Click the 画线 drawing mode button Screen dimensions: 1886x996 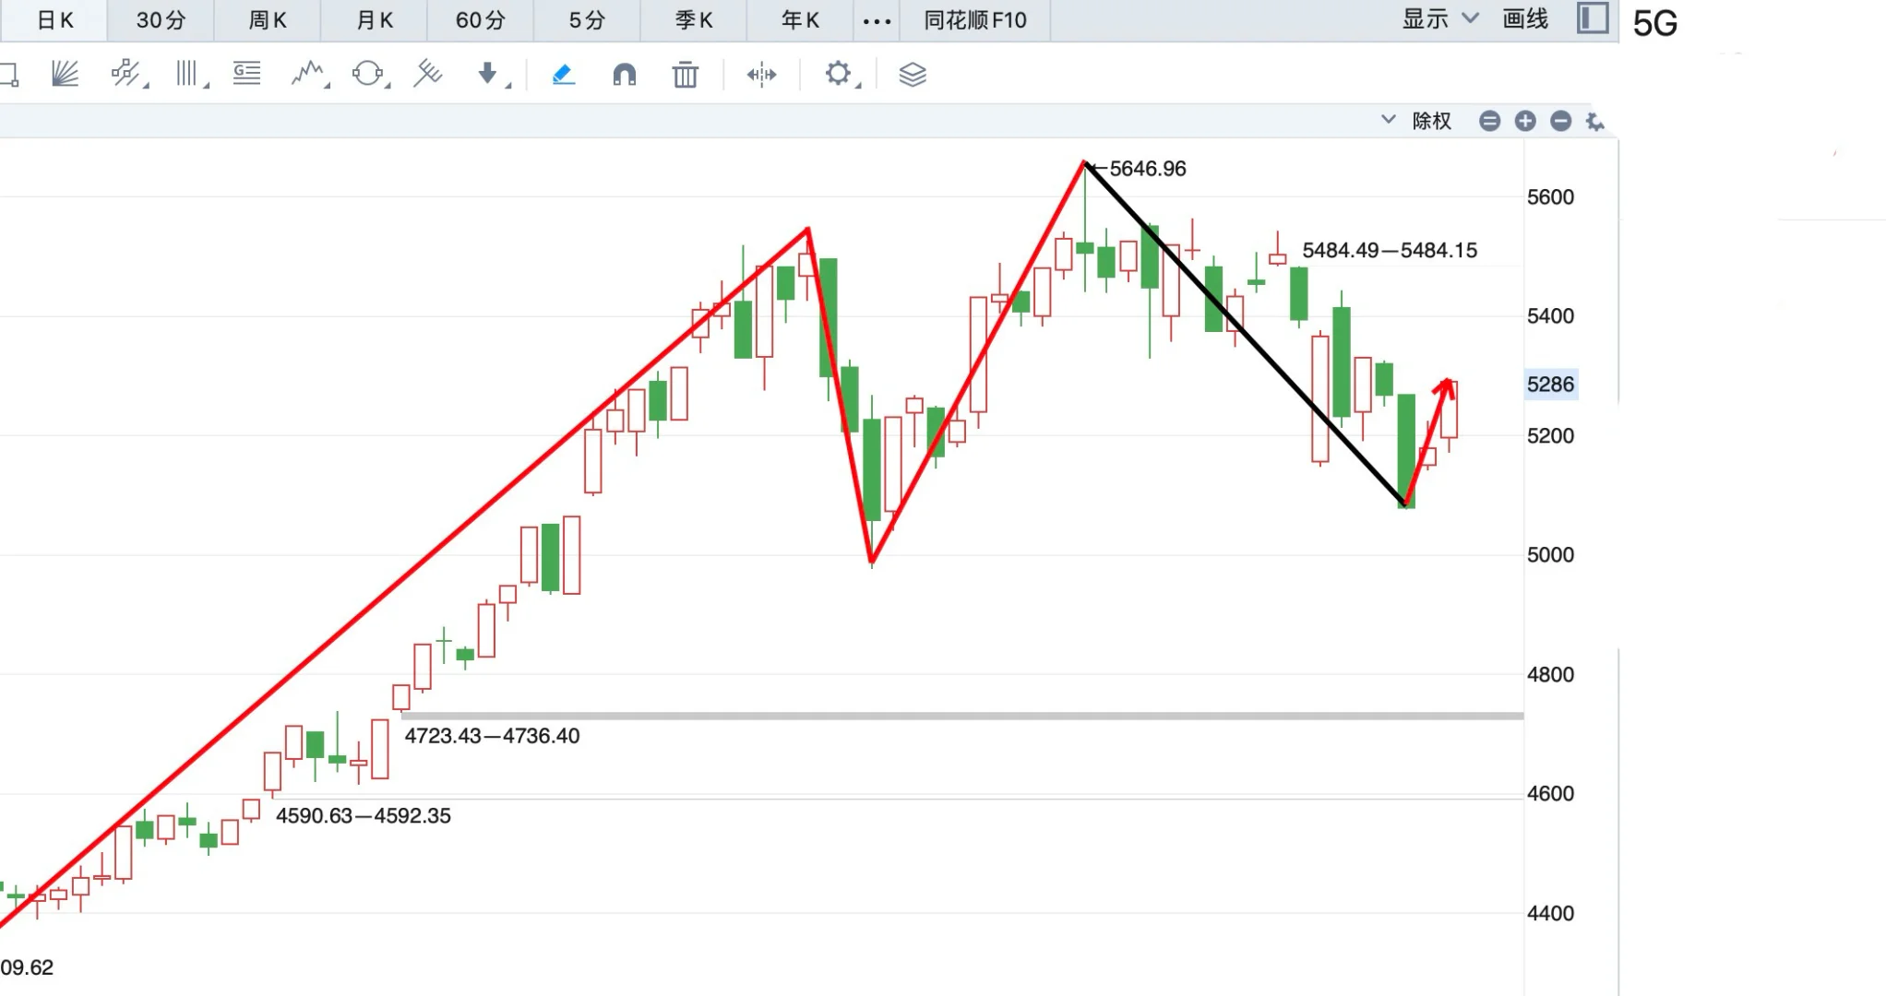pyautogui.click(x=1524, y=18)
